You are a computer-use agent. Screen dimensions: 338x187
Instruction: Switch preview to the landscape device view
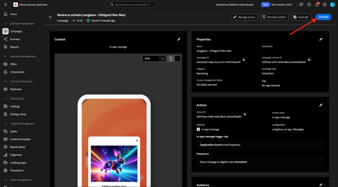pyautogui.click(x=178, y=59)
